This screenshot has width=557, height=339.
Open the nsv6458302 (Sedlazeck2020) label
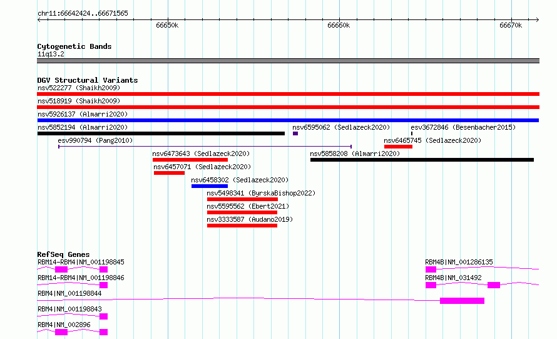coord(240,180)
